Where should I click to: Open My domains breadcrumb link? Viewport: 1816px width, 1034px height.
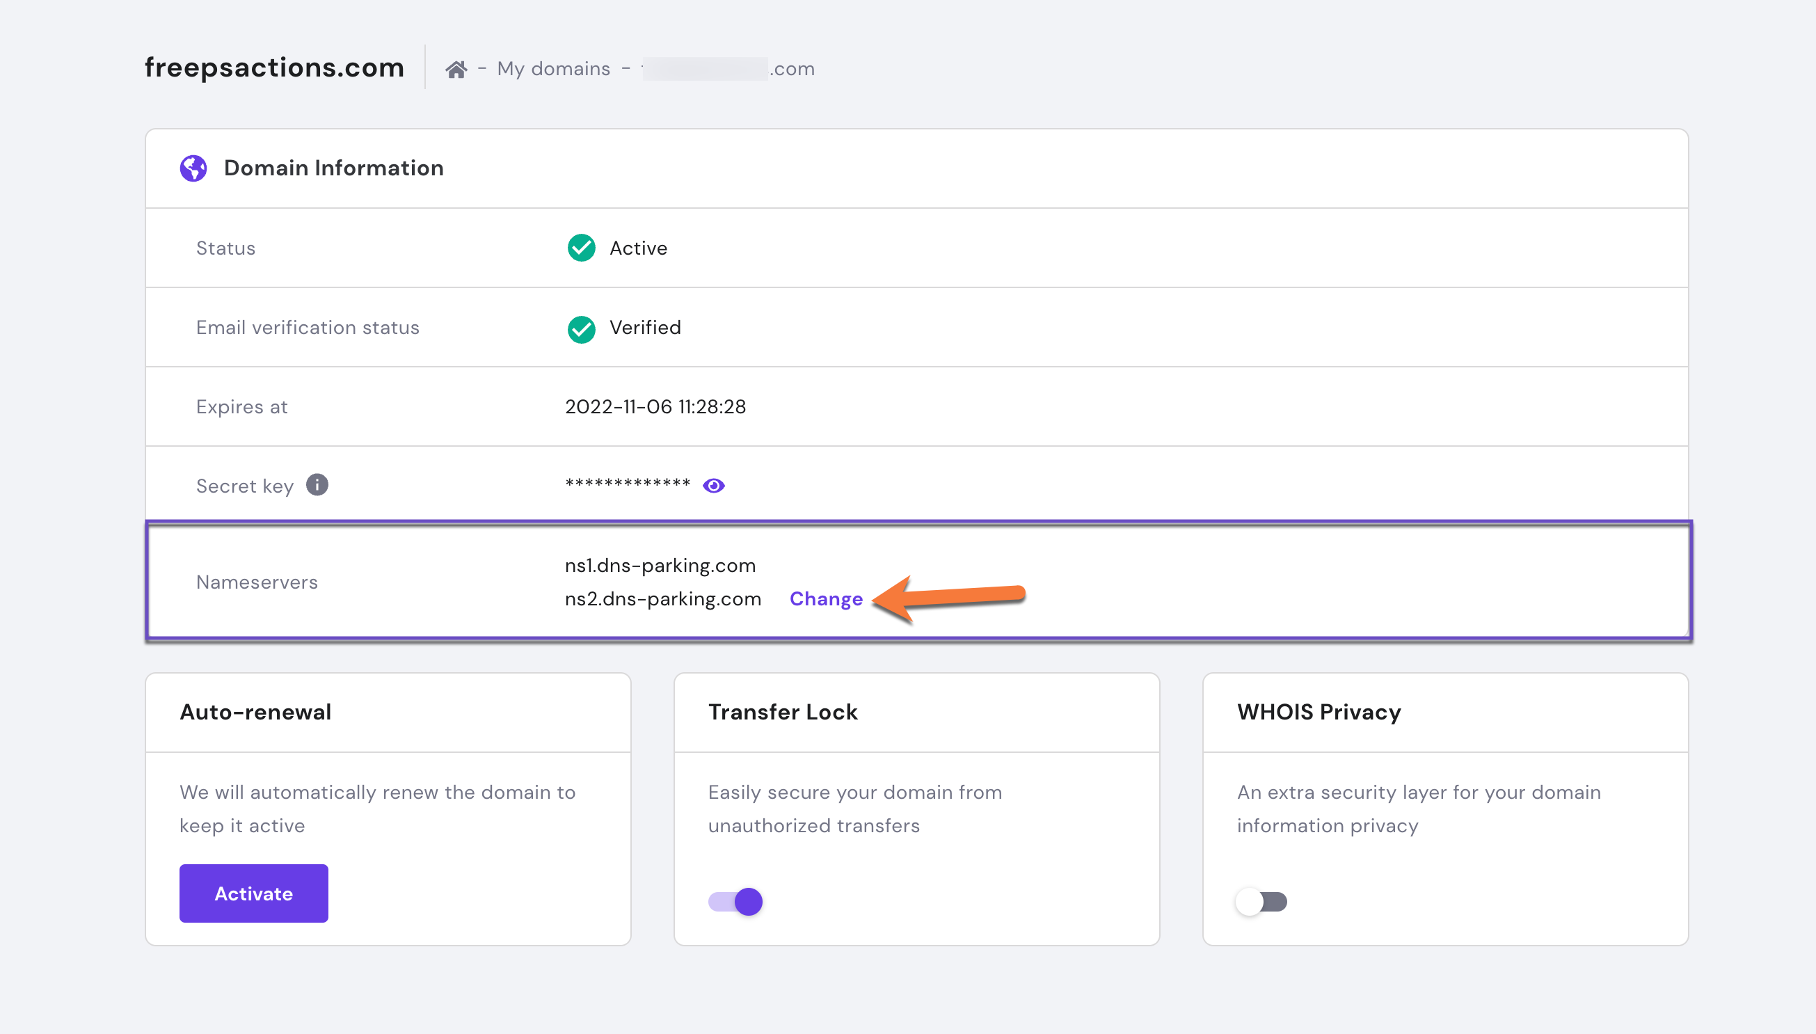pyautogui.click(x=553, y=69)
